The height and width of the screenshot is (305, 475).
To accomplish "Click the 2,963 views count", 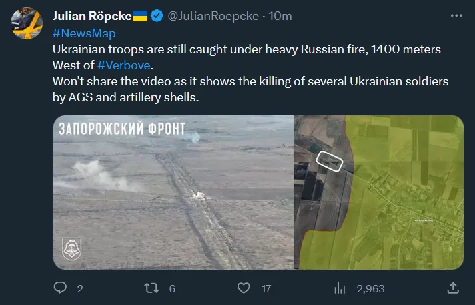I will point(370,289).
